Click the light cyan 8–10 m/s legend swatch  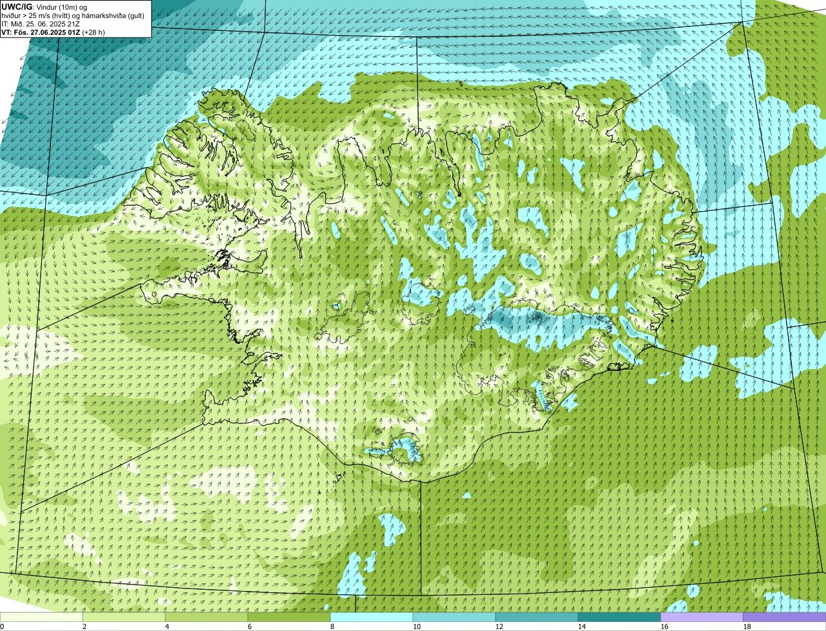pos(372,617)
